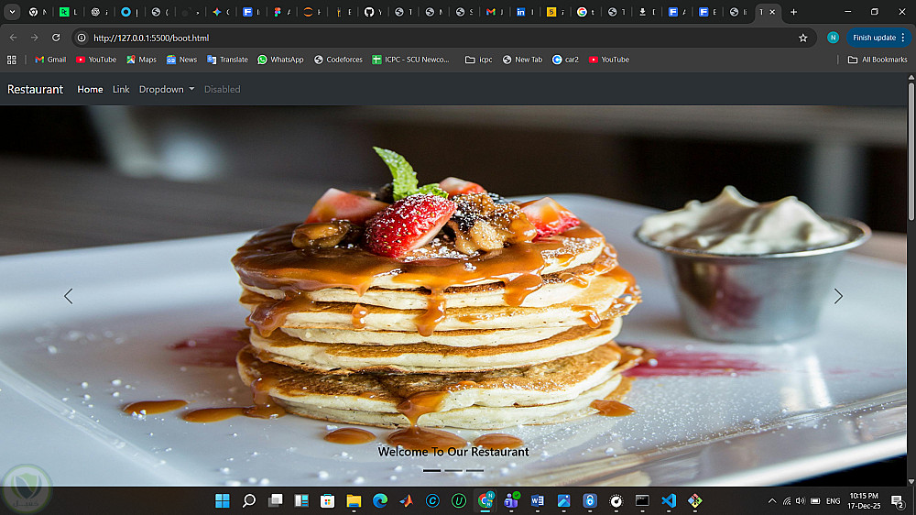Expand the icpc bookmarks folder
The height and width of the screenshot is (515, 916).
478,60
